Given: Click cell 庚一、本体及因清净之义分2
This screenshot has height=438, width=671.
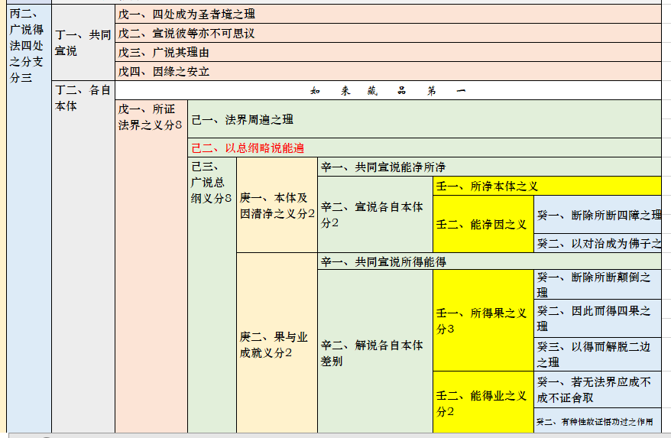Looking at the screenshot, I should [x=277, y=205].
